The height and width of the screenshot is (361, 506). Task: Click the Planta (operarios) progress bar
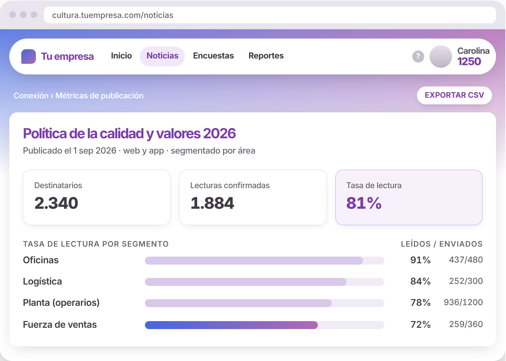coord(265,303)
